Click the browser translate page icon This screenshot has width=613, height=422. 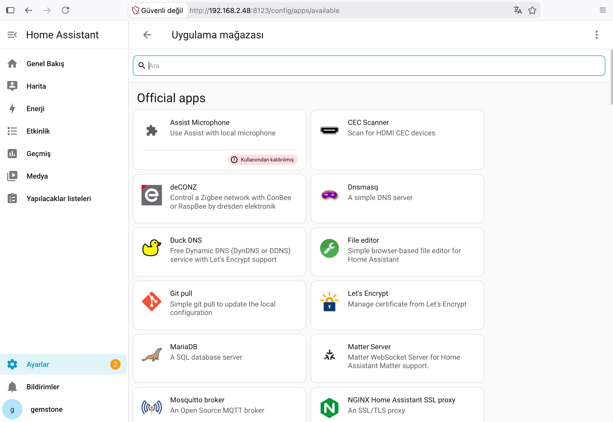(x=517, y=10)
